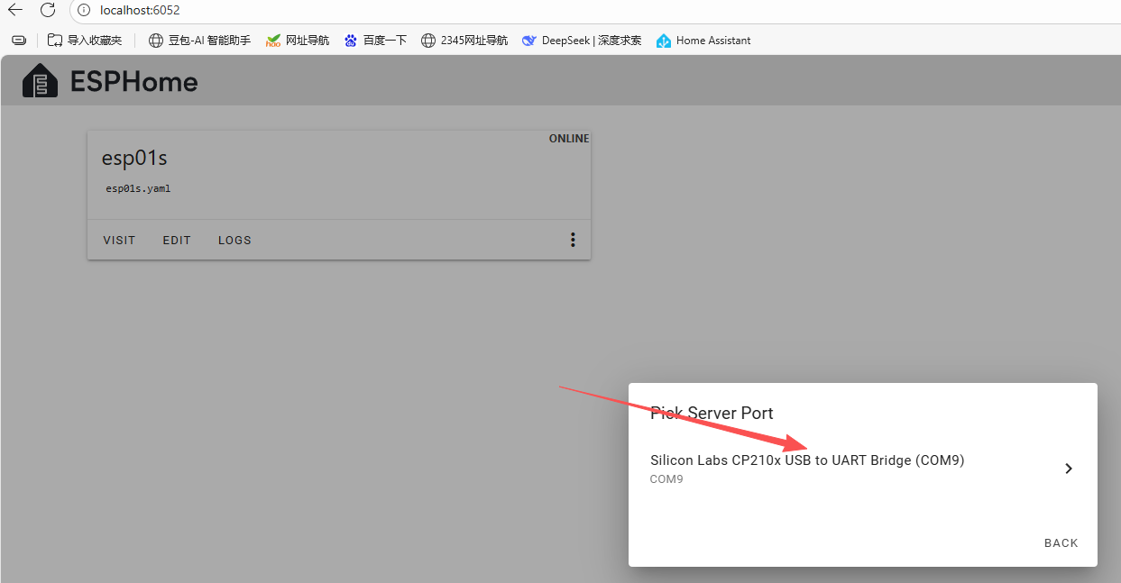This screenshot has height=583, width=1121.
Task: Click the ONLINE status label
Action: tap(569, 139)
